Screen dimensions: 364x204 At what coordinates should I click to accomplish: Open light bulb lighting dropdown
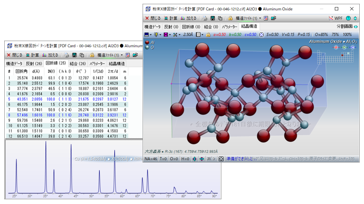(157, 34)
